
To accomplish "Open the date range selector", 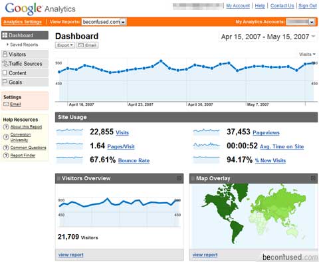I will 268,37.
